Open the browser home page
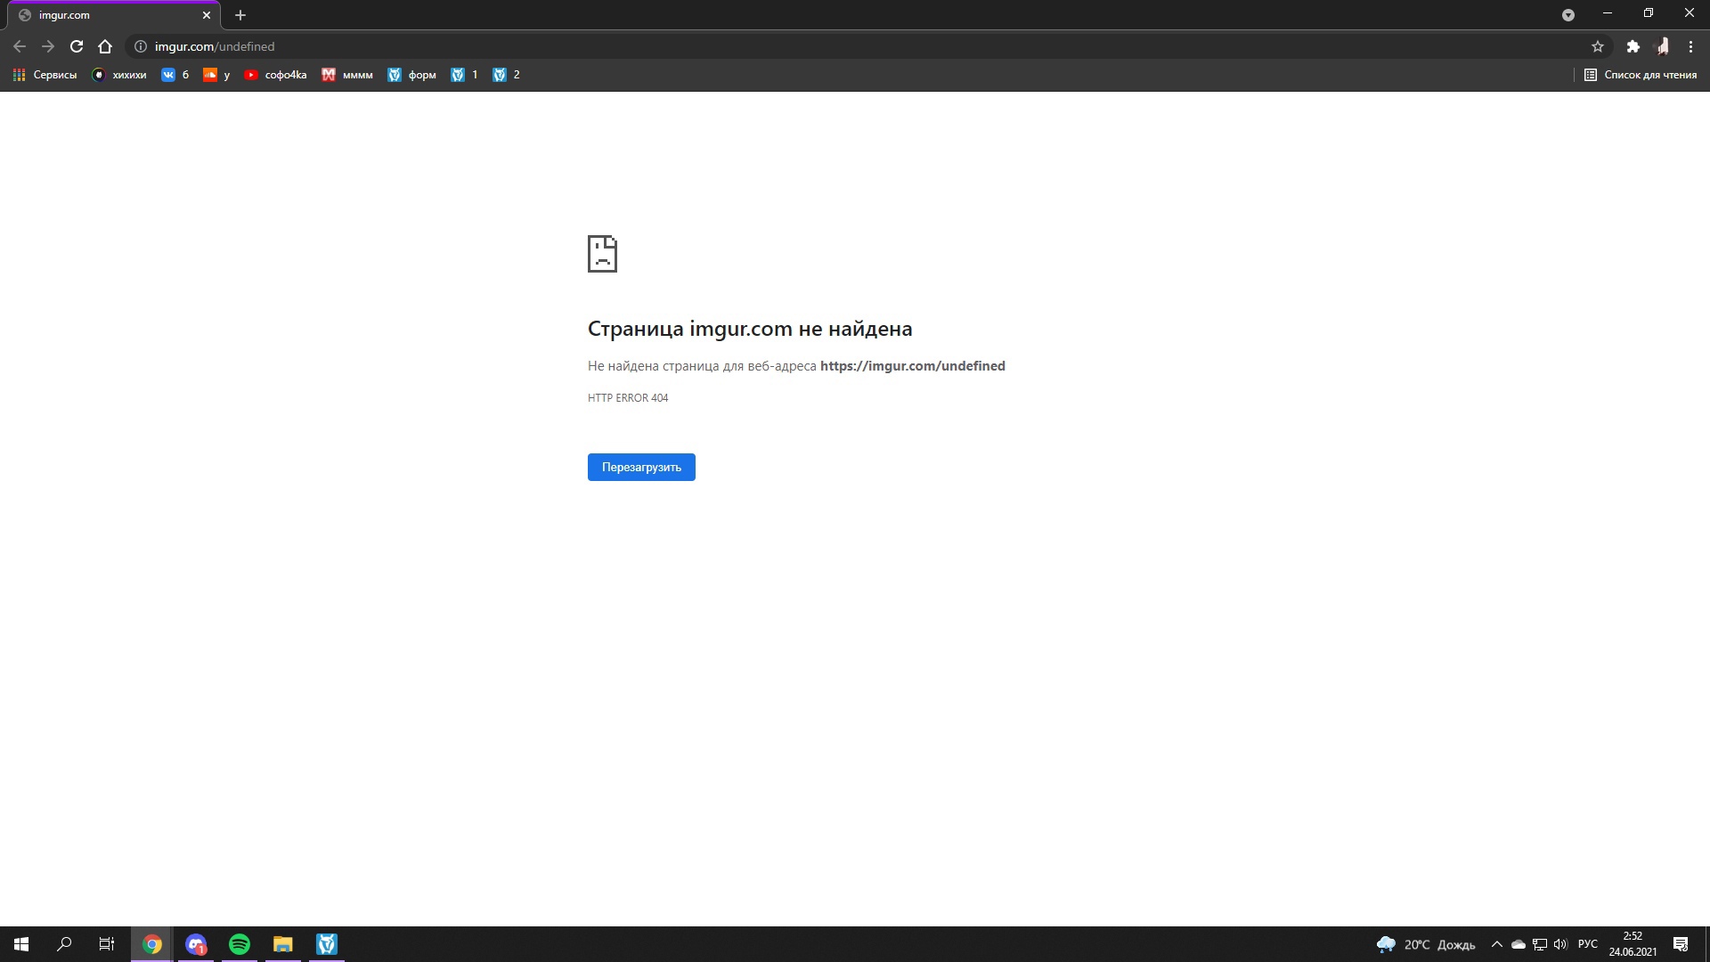 click(x=105, y=46)
